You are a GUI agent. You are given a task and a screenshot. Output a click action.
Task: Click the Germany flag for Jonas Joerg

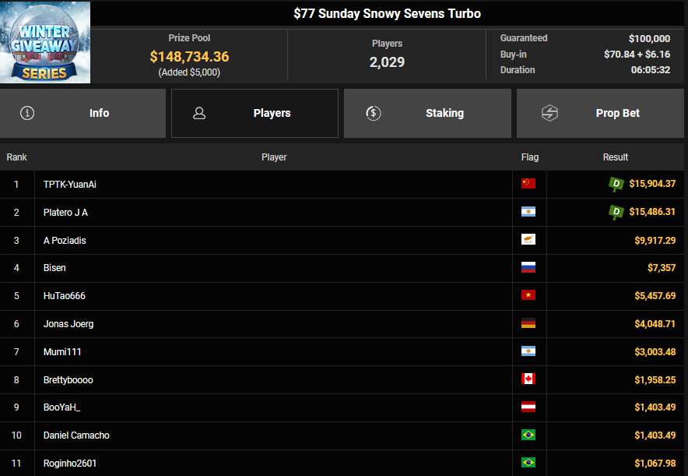pyautogui.click(x=528, y=323)
